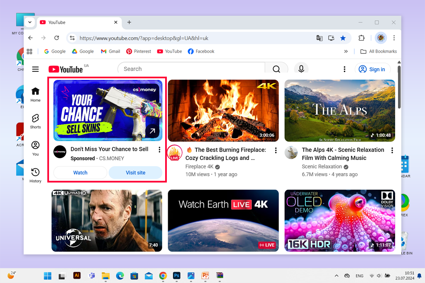425x283 pixels.
Task: Open Fireplace 4K channel avatar
Action: click(x=175, y=152)
